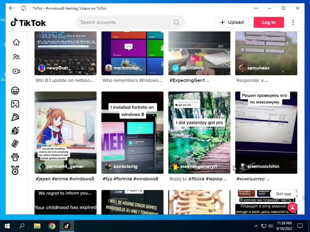Screen dimensions: 310x232
Task: Click the @fikiica mention in caption
Action: [x=196, y=179]
